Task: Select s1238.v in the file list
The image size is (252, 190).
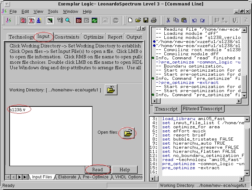Action: coord(18,109)
